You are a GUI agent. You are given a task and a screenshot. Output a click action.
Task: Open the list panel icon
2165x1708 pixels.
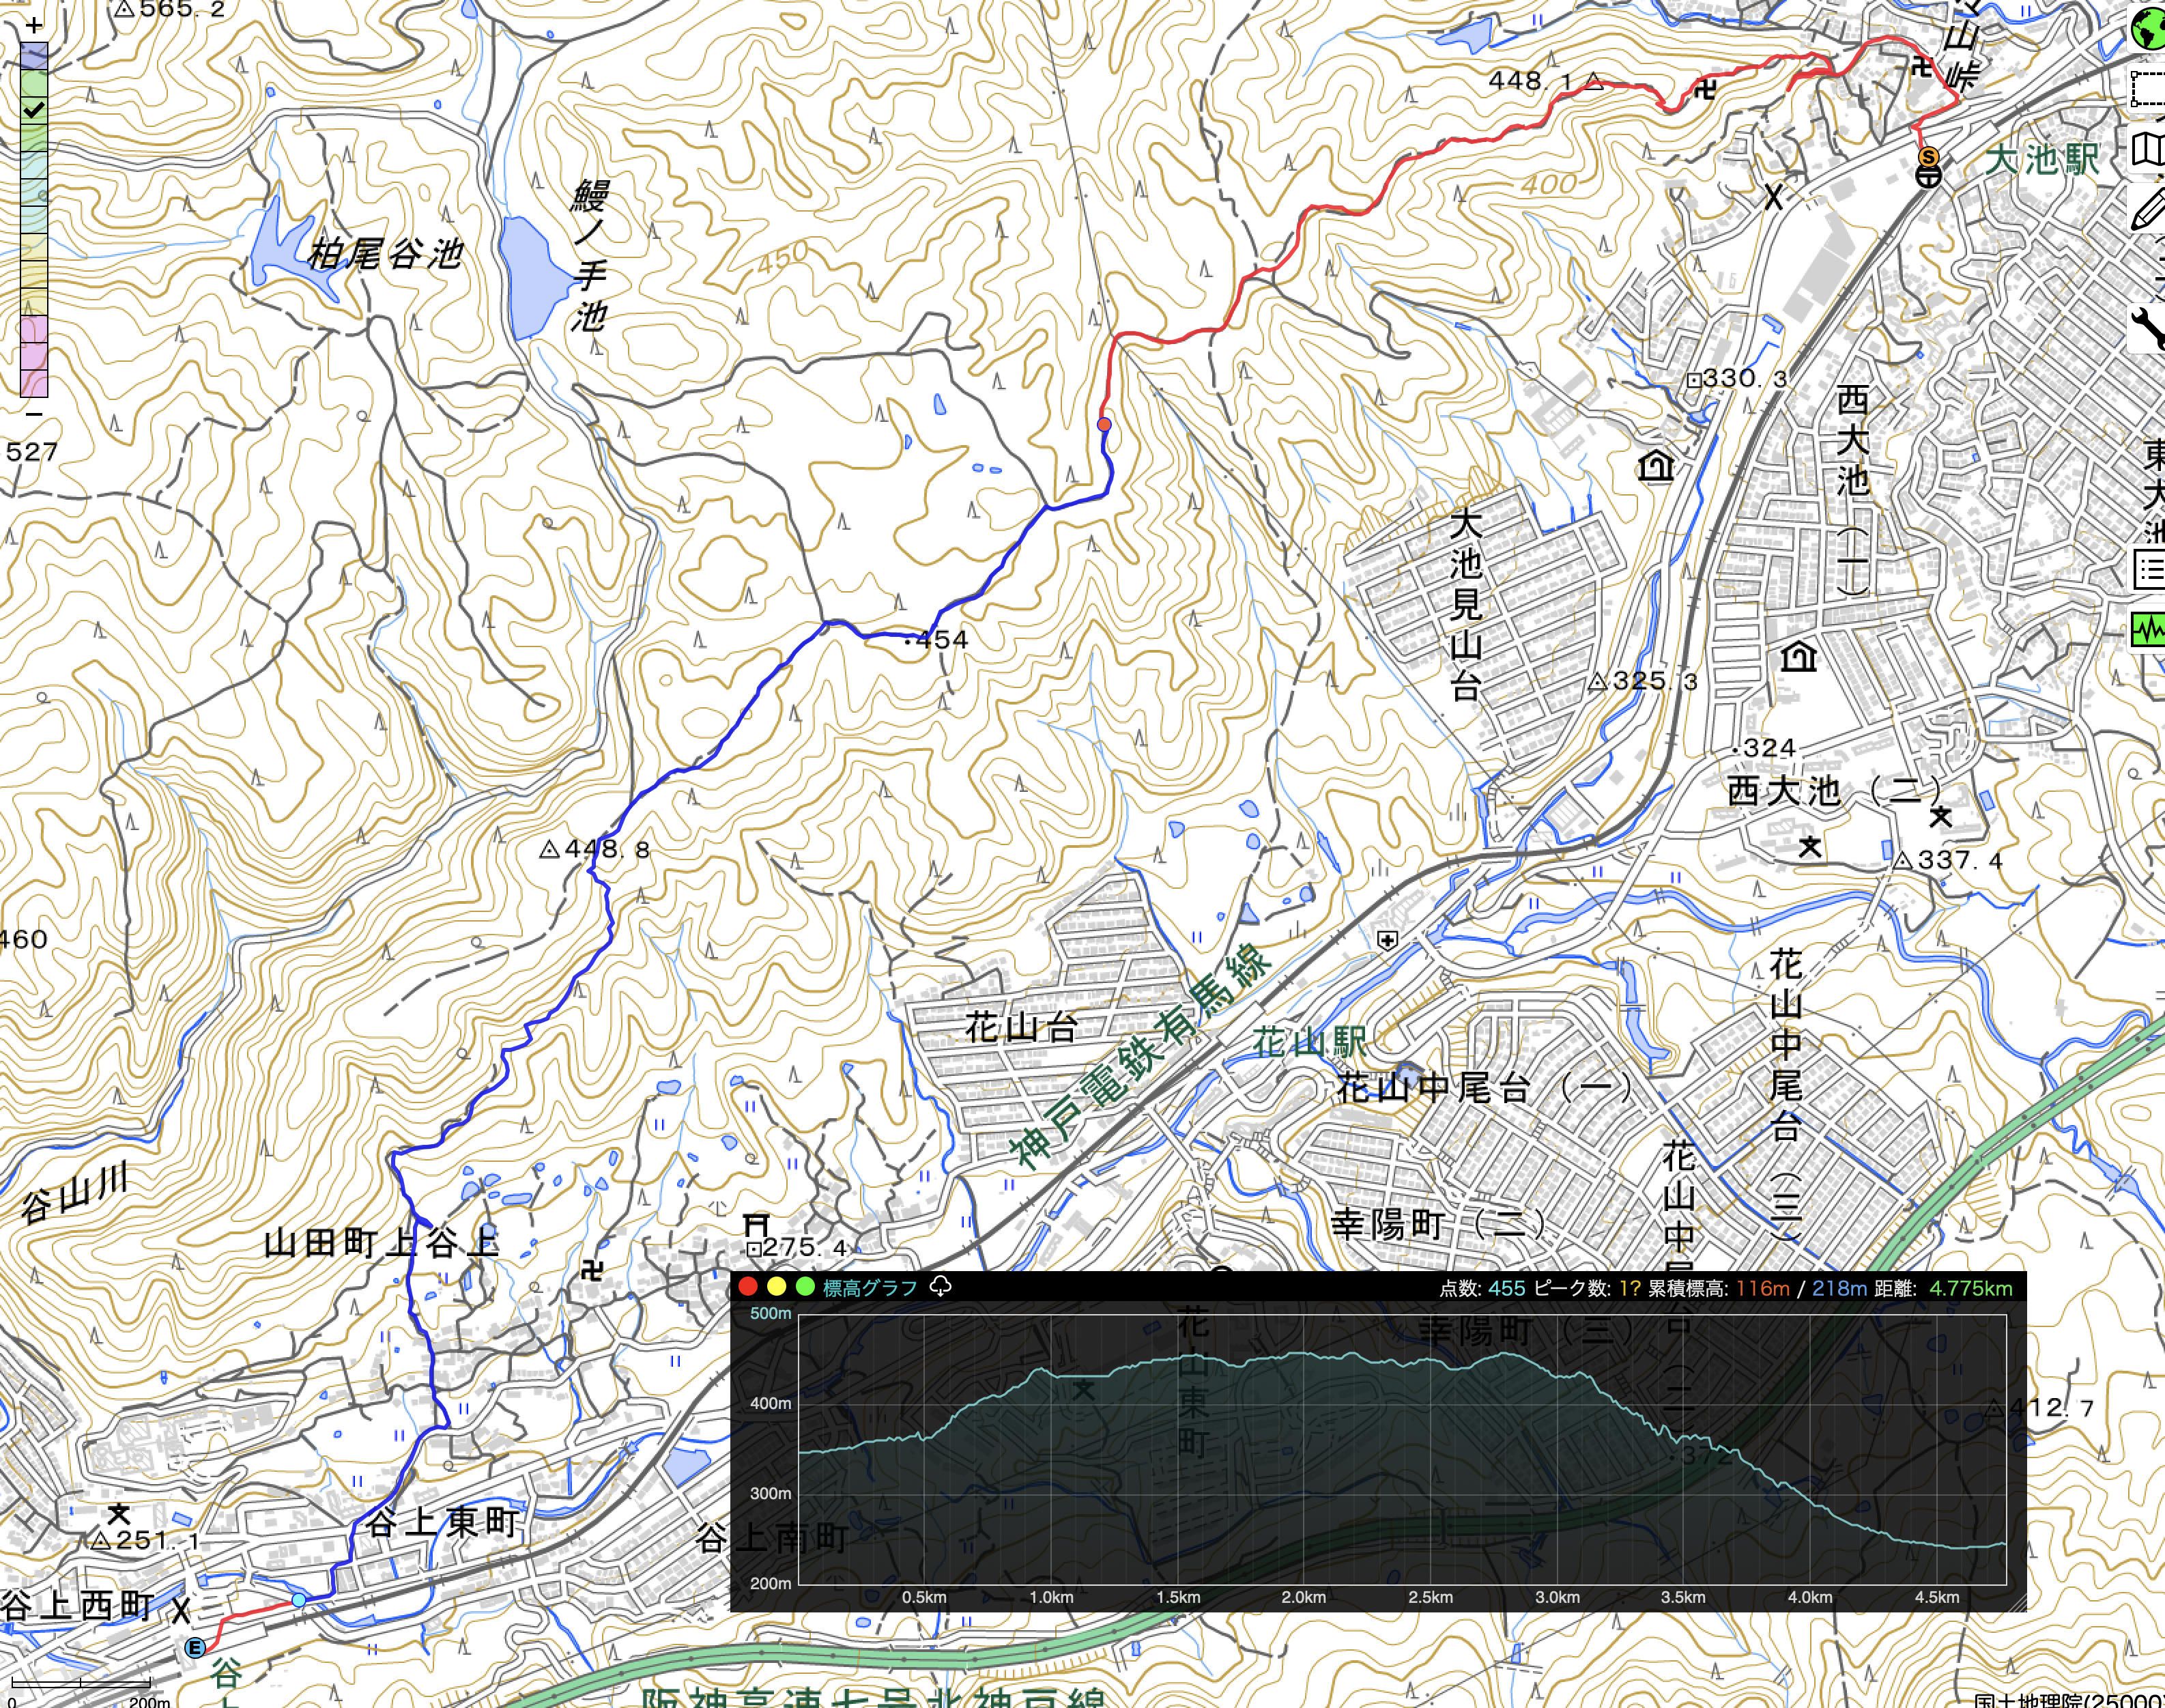2148,569
